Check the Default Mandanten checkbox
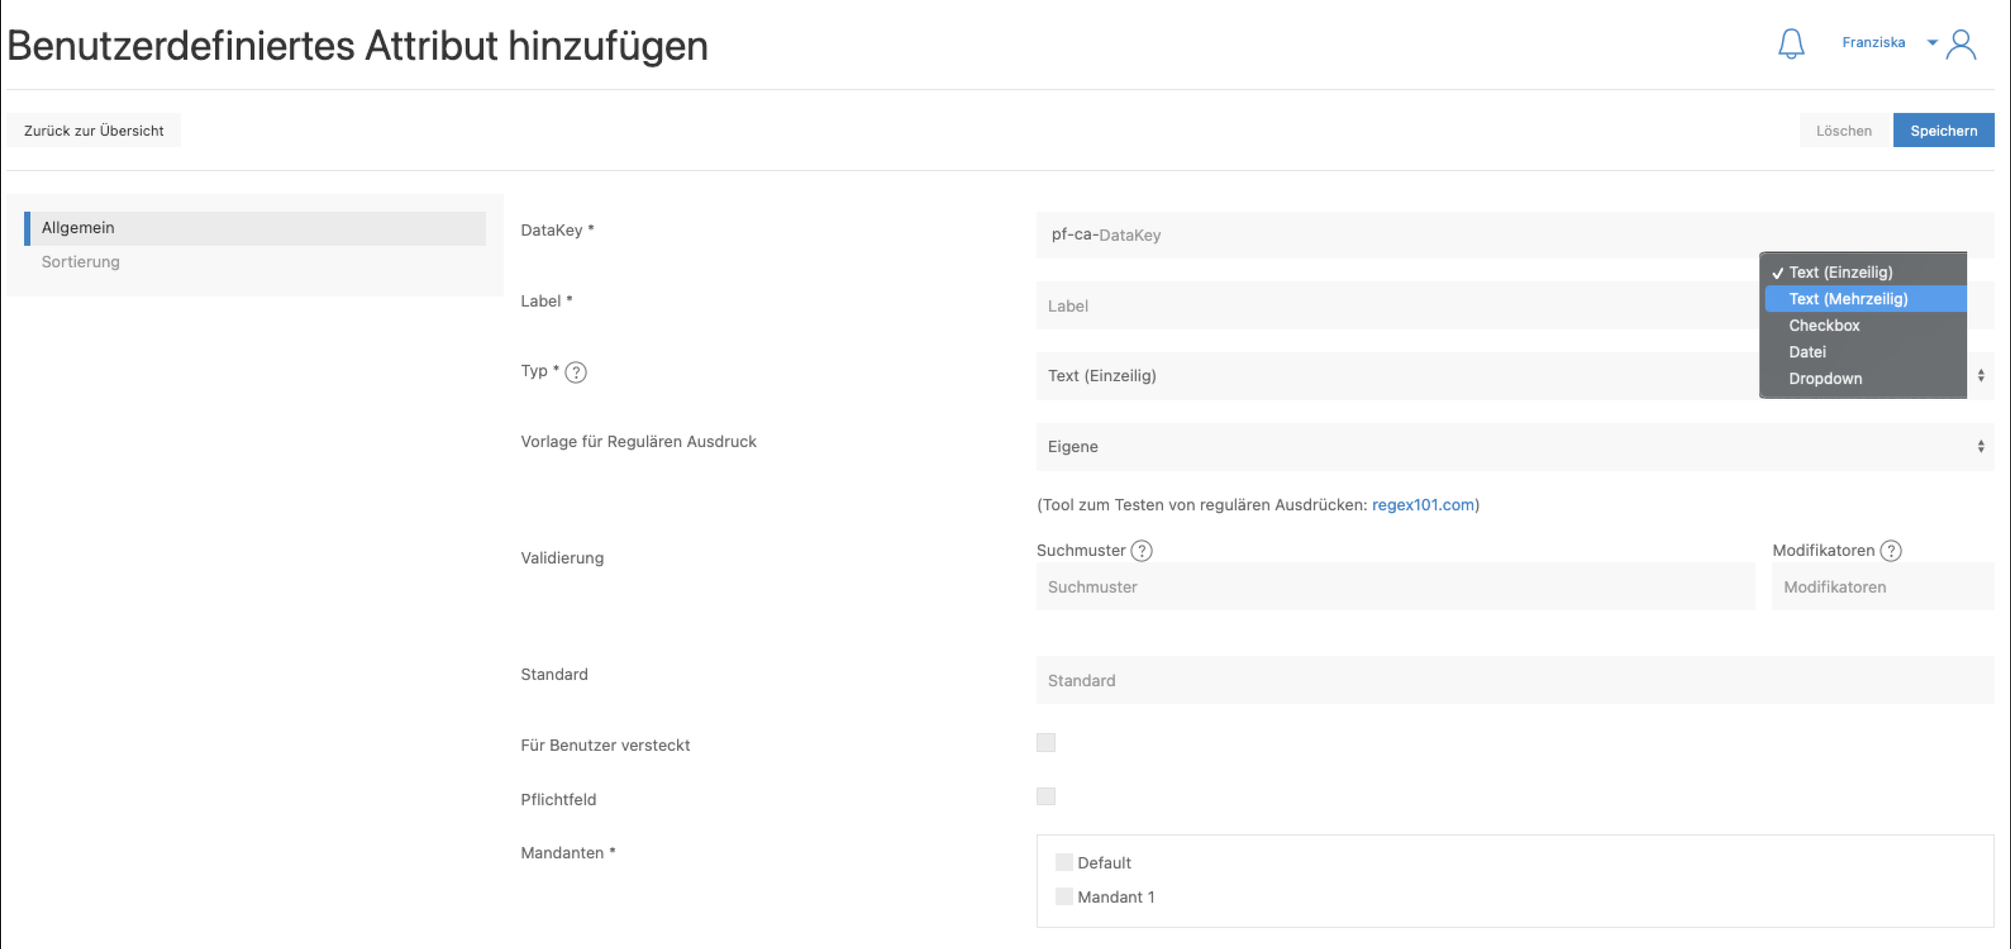Image resolution: width=2011 pixels, height=949 pixels. [1063, 862]
